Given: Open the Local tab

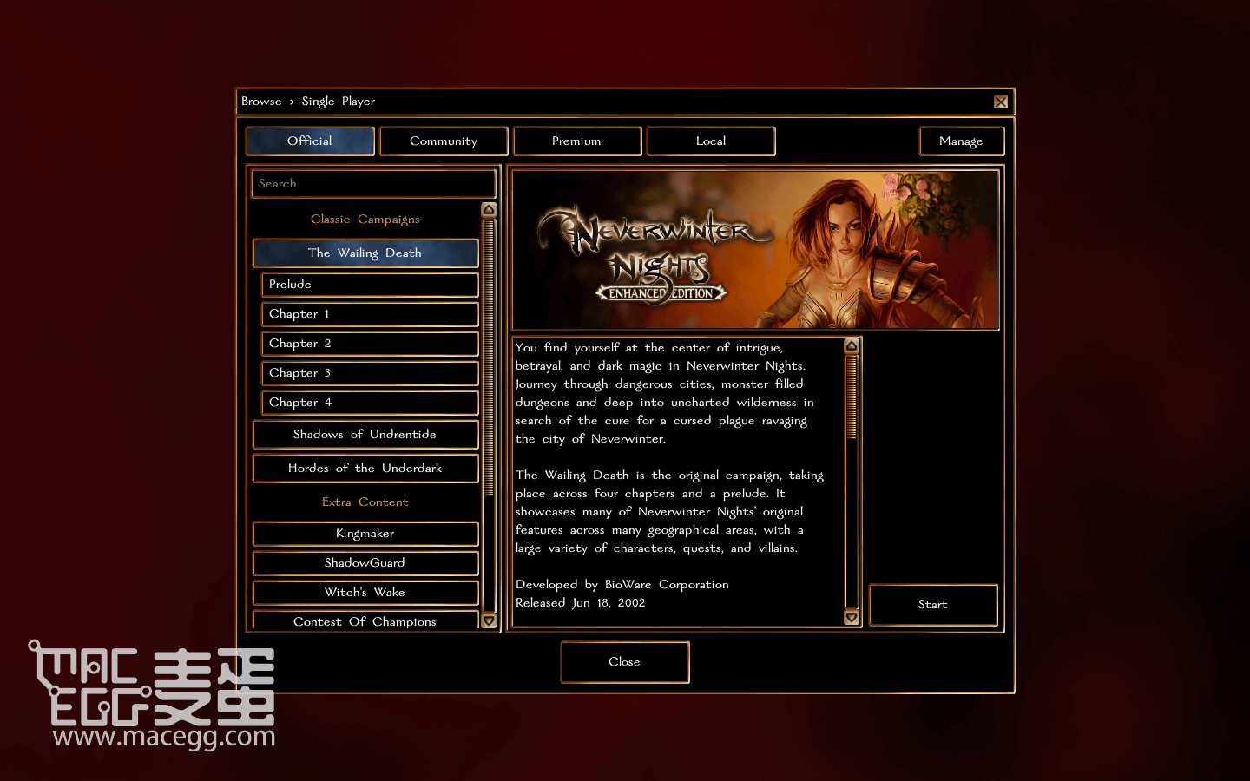Looking at the screenshot, I should click(711, 141).
